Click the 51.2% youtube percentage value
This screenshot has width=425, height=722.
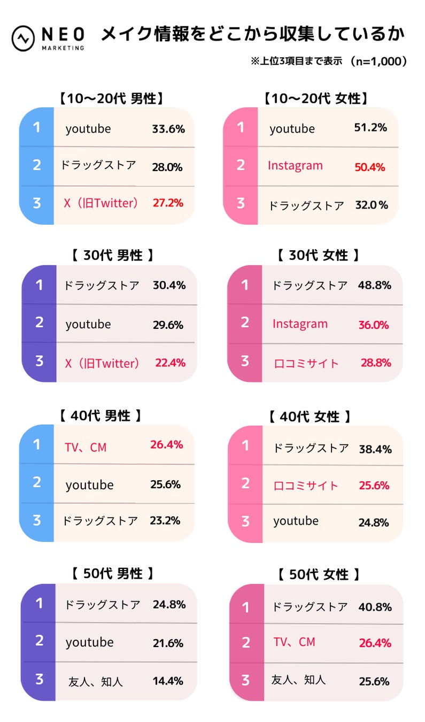click(370, 128)
